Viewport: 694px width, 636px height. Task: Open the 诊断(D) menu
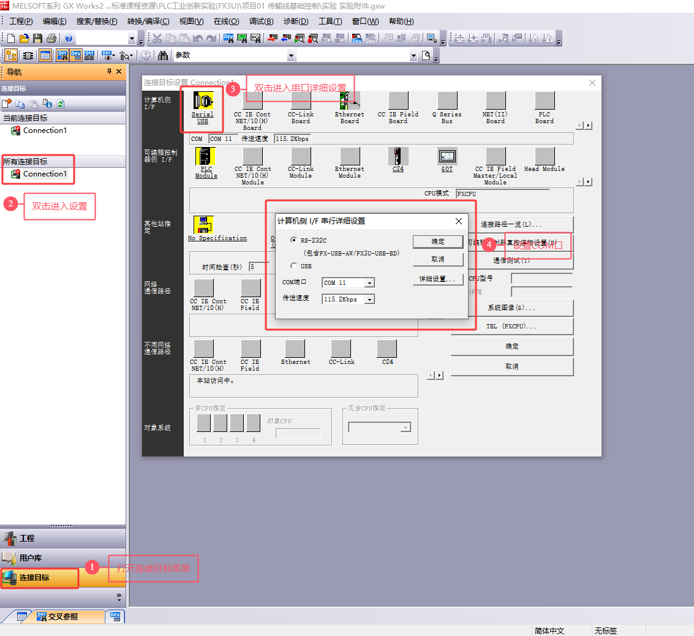click(x=296, y=21)
